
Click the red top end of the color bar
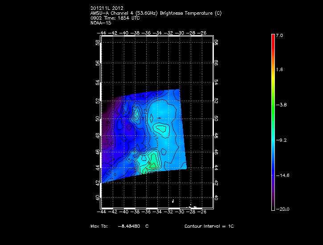click(273, 37)
